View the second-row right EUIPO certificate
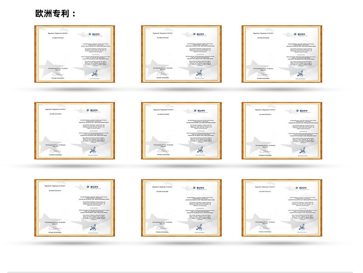 point(282,131)
